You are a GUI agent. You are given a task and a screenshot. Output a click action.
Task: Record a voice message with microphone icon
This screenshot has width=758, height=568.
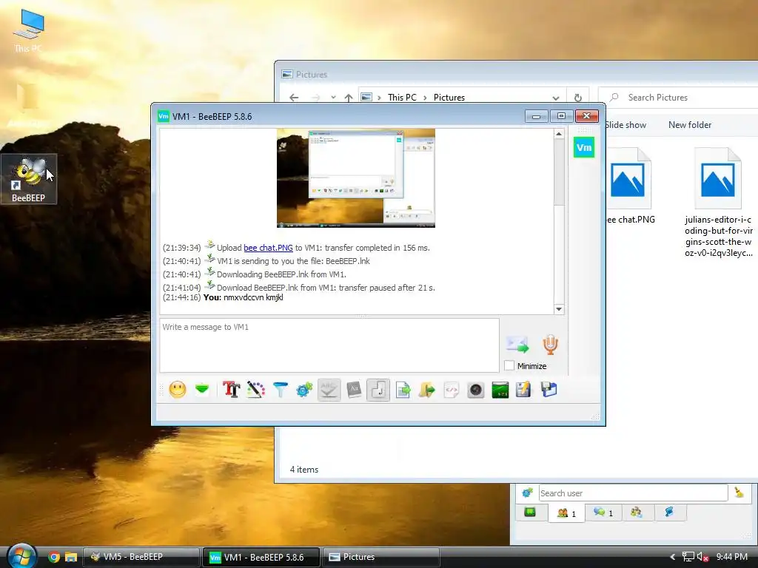click(550, 345)
